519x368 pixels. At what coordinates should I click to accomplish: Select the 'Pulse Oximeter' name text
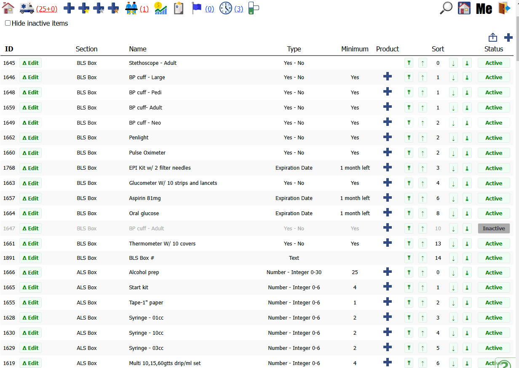(147, 153)
